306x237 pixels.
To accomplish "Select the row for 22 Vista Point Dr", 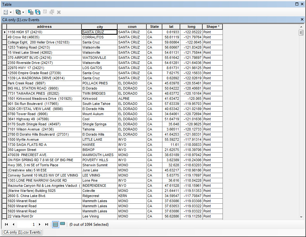I will point(4,216).
